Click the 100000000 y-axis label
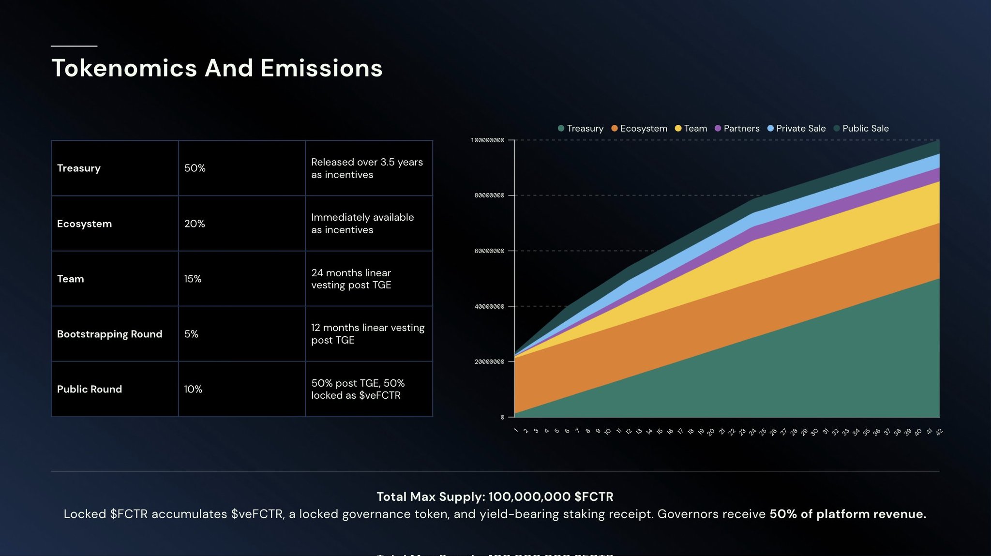Image resolution: width=991 pixels, height=556 pixels. click(487, 140)
